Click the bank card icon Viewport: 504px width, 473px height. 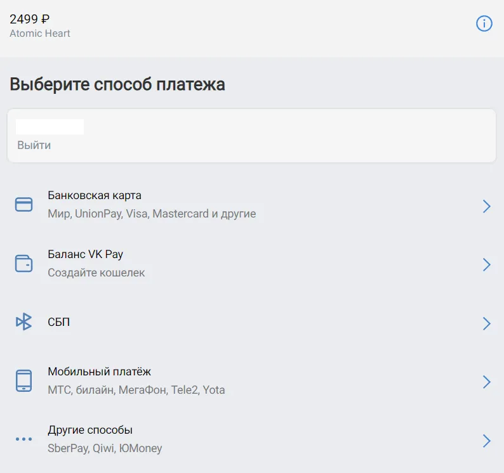tap(23, 205)
